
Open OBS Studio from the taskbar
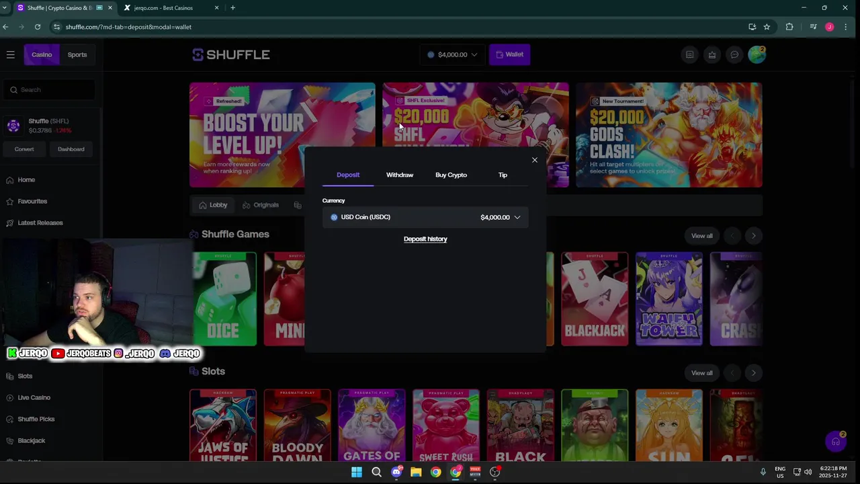495,472
